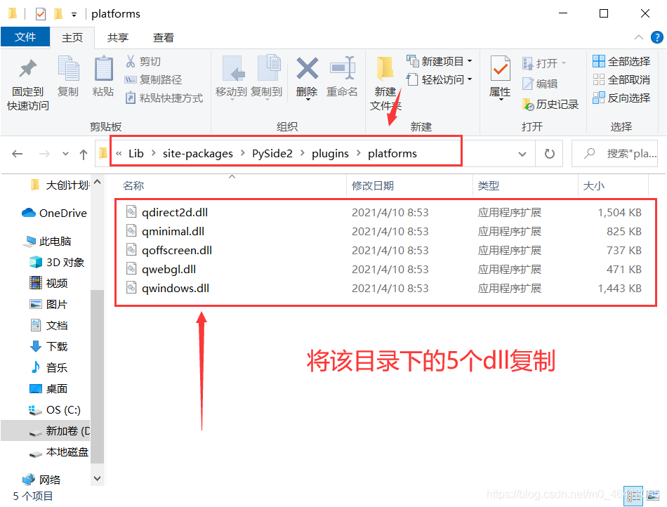Click the Properties (属性) checkmark icon

point(500,69)
